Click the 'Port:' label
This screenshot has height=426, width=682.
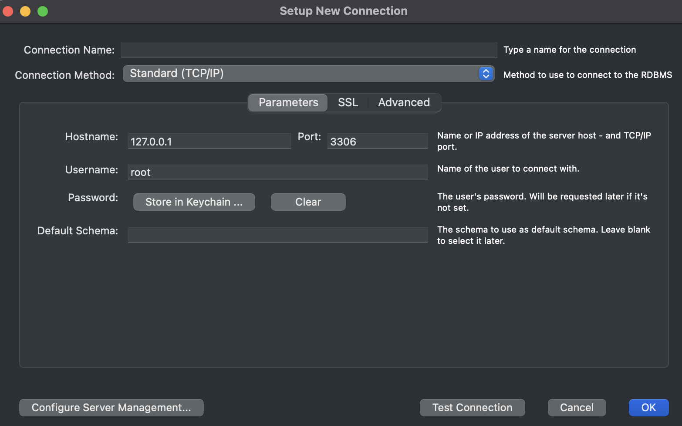pos(309,137)
